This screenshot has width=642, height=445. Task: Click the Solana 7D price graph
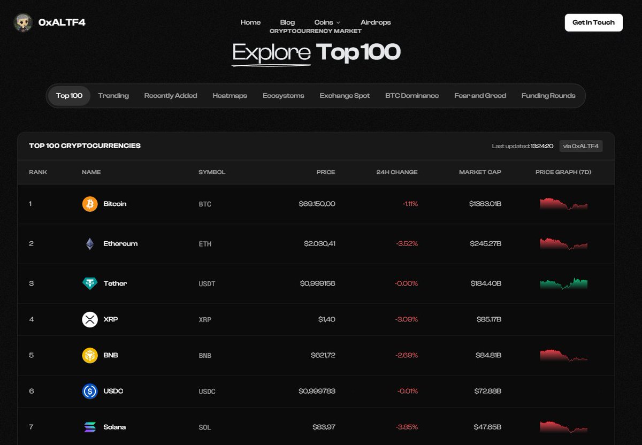click(563, 427)
